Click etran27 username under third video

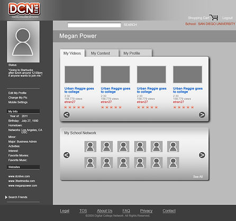(142, 102)
